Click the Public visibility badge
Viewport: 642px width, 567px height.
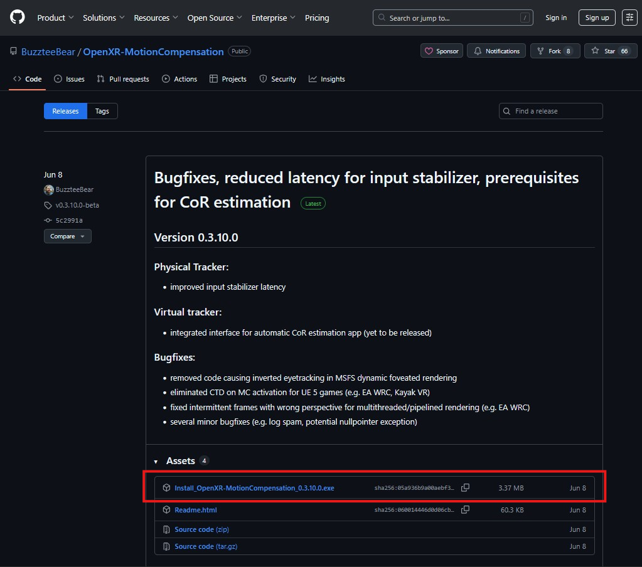[x=240, y=51]
